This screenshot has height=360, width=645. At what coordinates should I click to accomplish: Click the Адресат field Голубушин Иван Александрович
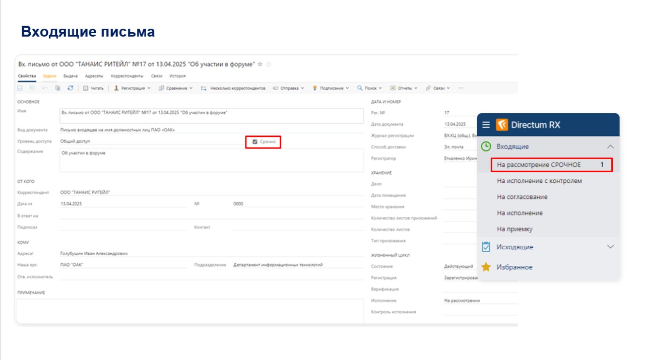pyautogui.click(x=211, y=253)
